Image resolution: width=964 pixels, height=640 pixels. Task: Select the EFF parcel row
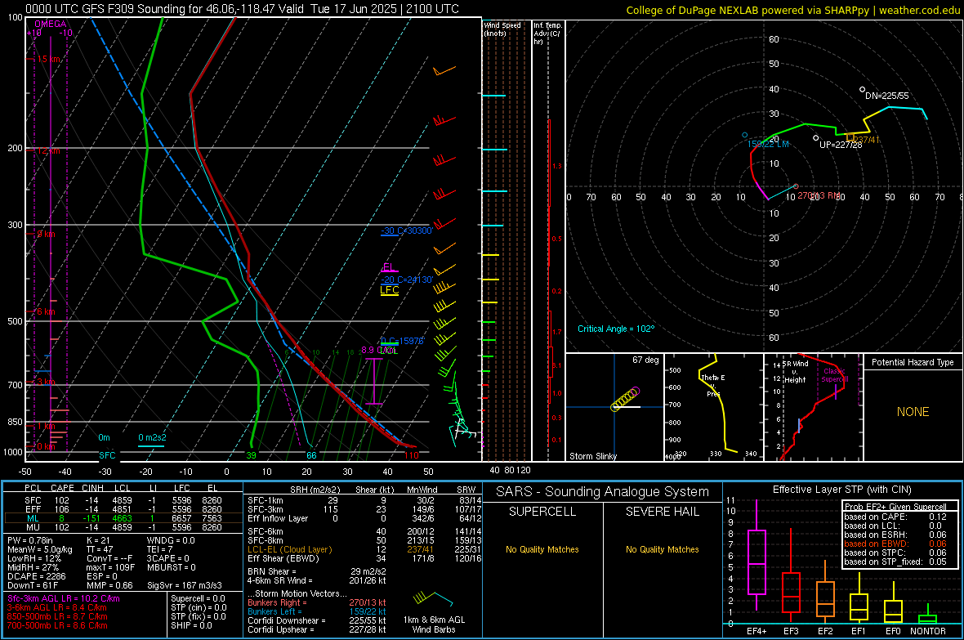(123, 509)
